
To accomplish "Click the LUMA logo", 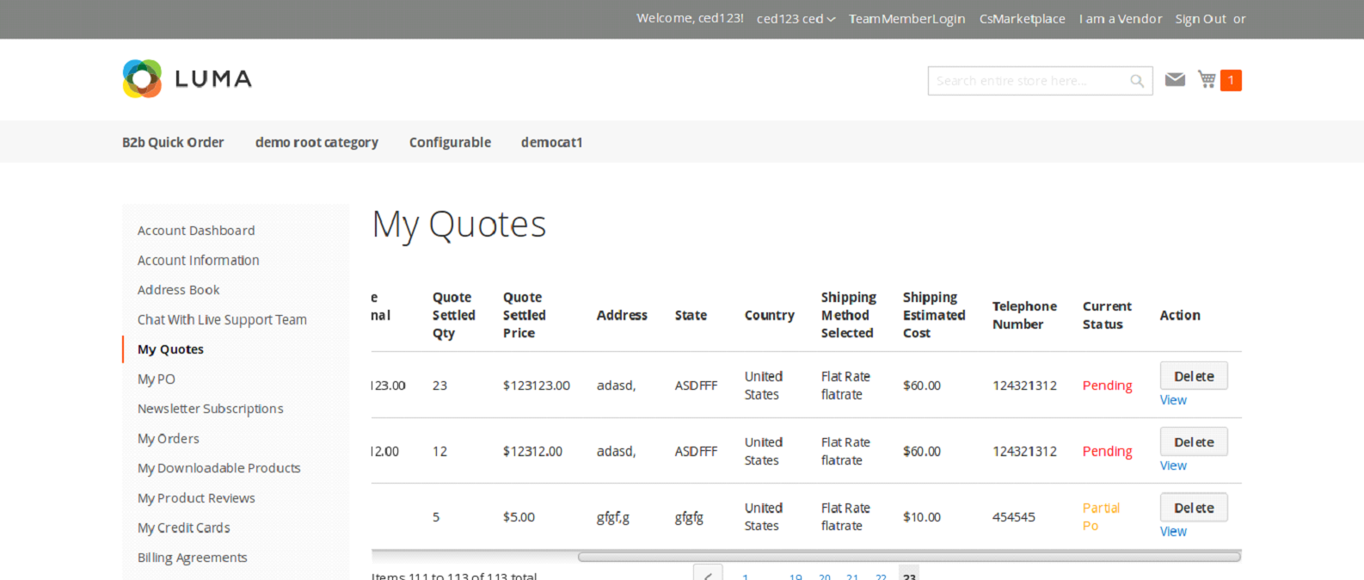I will point(187,78).
